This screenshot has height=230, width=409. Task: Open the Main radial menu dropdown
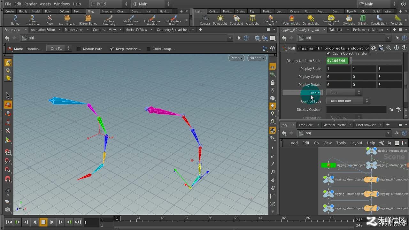pyautogui.click(x=151, y=4)
